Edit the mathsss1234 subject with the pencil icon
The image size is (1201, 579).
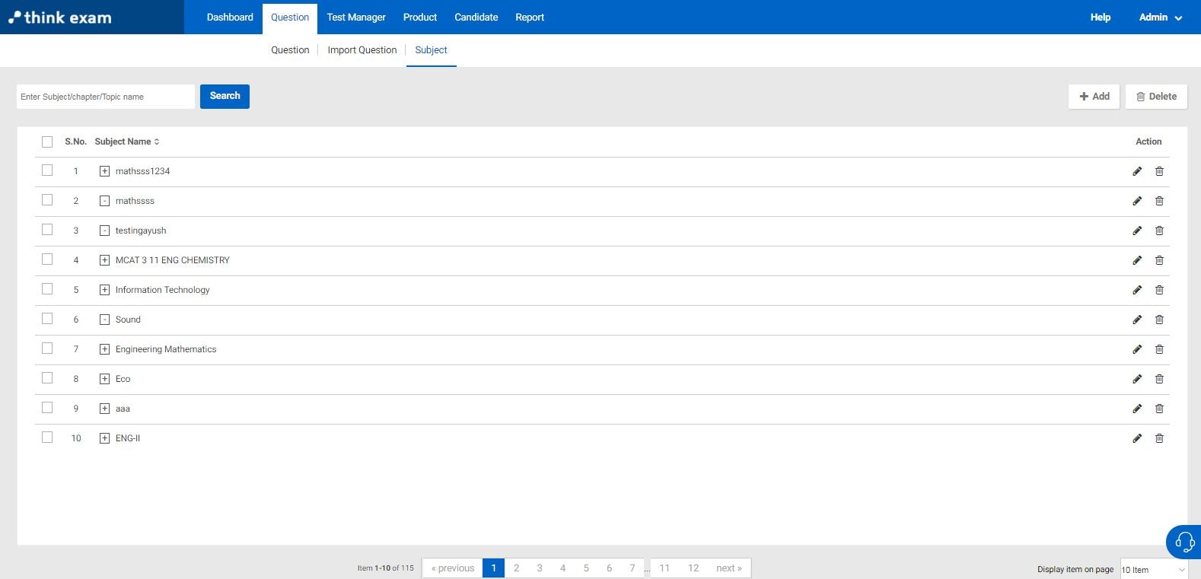coord(1137,171)
